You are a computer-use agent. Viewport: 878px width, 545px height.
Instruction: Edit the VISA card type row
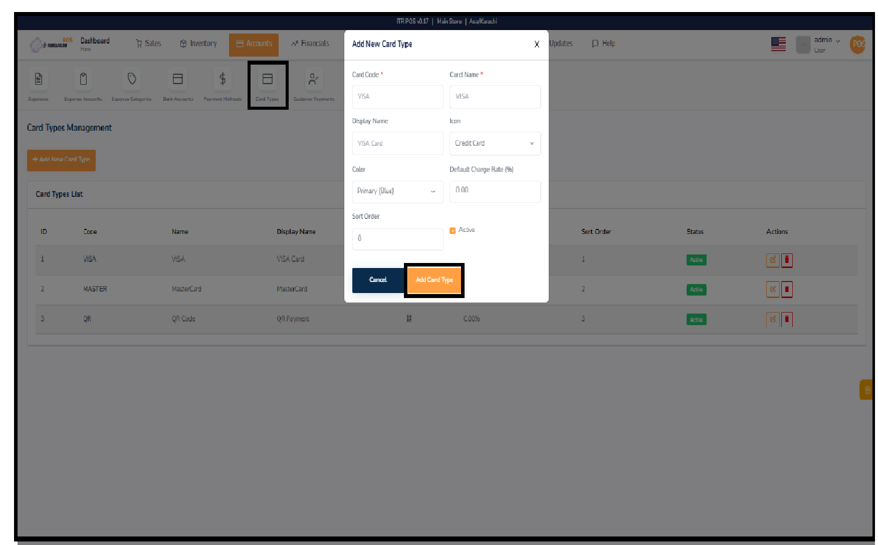coord(772,260)
